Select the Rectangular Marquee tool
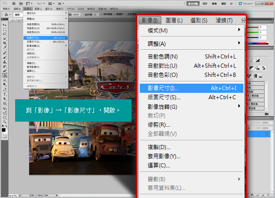Viewport: 275px width, 198px height. (x=5, y=29)
